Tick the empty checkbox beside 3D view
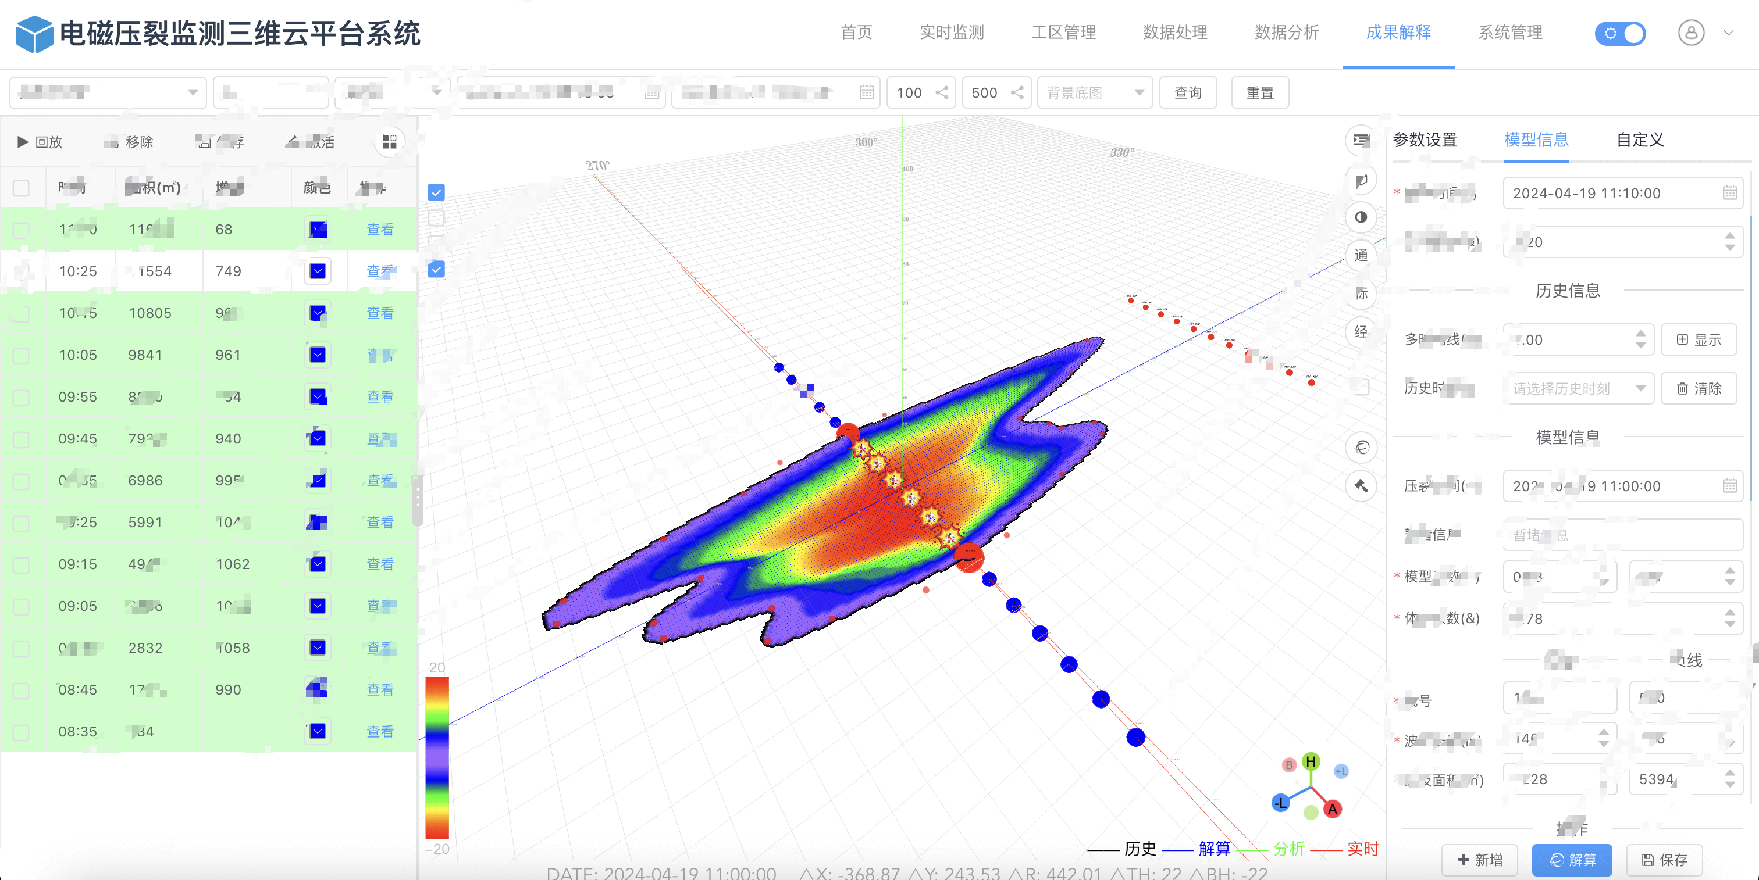Image resolution: width=1759 pixels, height=880 pixels. (436, 219)
